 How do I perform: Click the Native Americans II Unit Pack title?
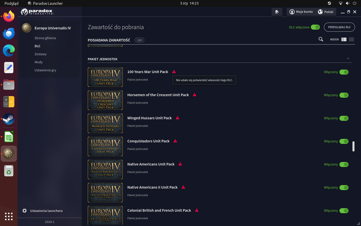[152, 187]
